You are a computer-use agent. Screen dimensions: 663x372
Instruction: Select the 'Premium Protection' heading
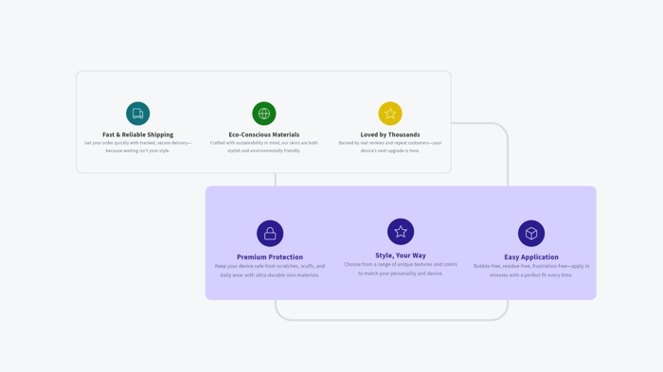(x=270, y=257)
